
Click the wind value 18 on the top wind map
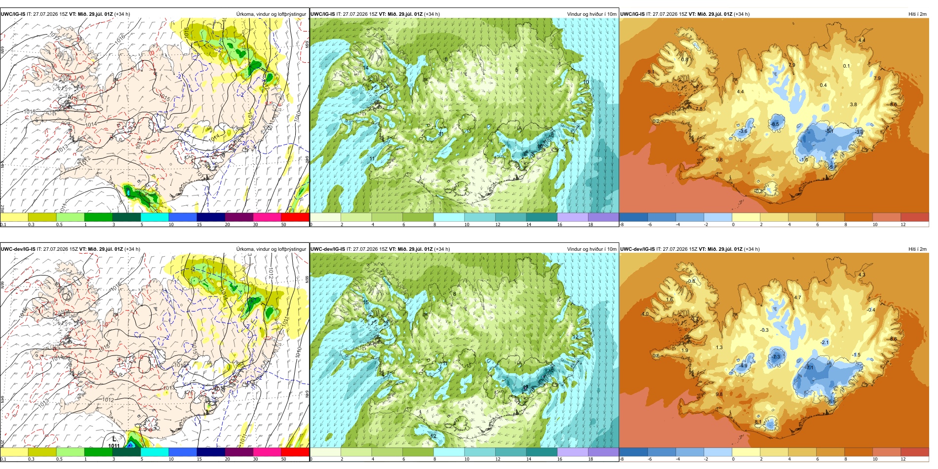coord(540,147)
